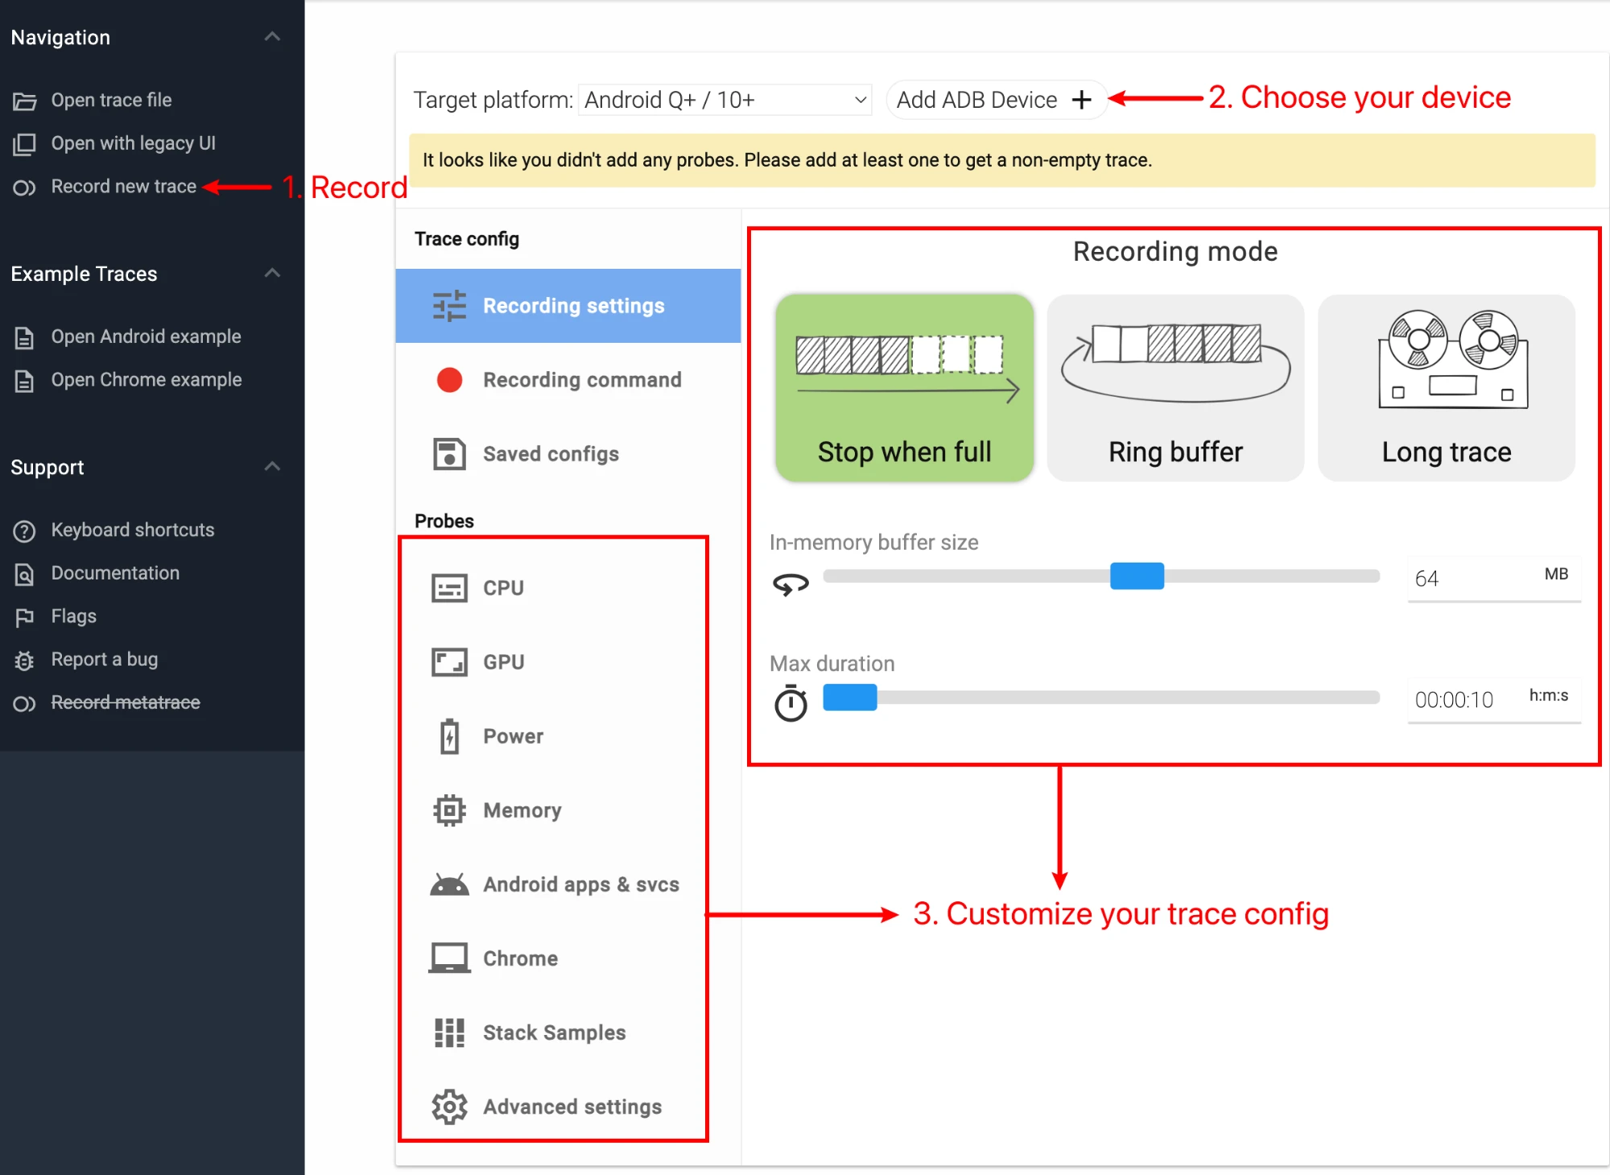Open the Recording command tab
The width and height of the screenshot is (1610, 1175).
(x=581, y=380)
